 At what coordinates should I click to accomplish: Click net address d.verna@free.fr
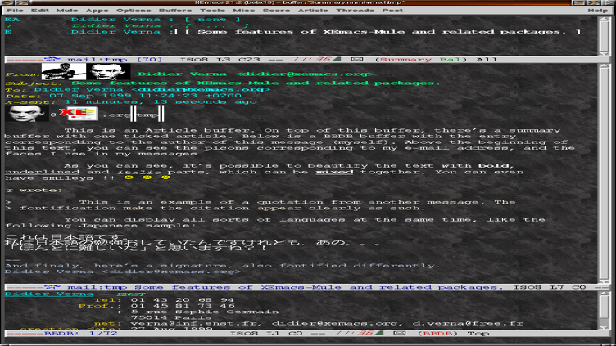click(468, 324)
